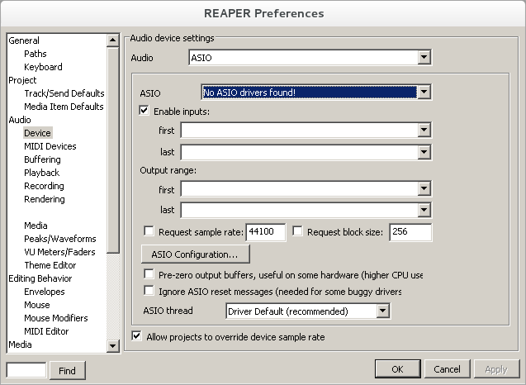This screenshot has height=385, width=526.
Task: Select Paths in the preferences tree
Action: point(36,54)
